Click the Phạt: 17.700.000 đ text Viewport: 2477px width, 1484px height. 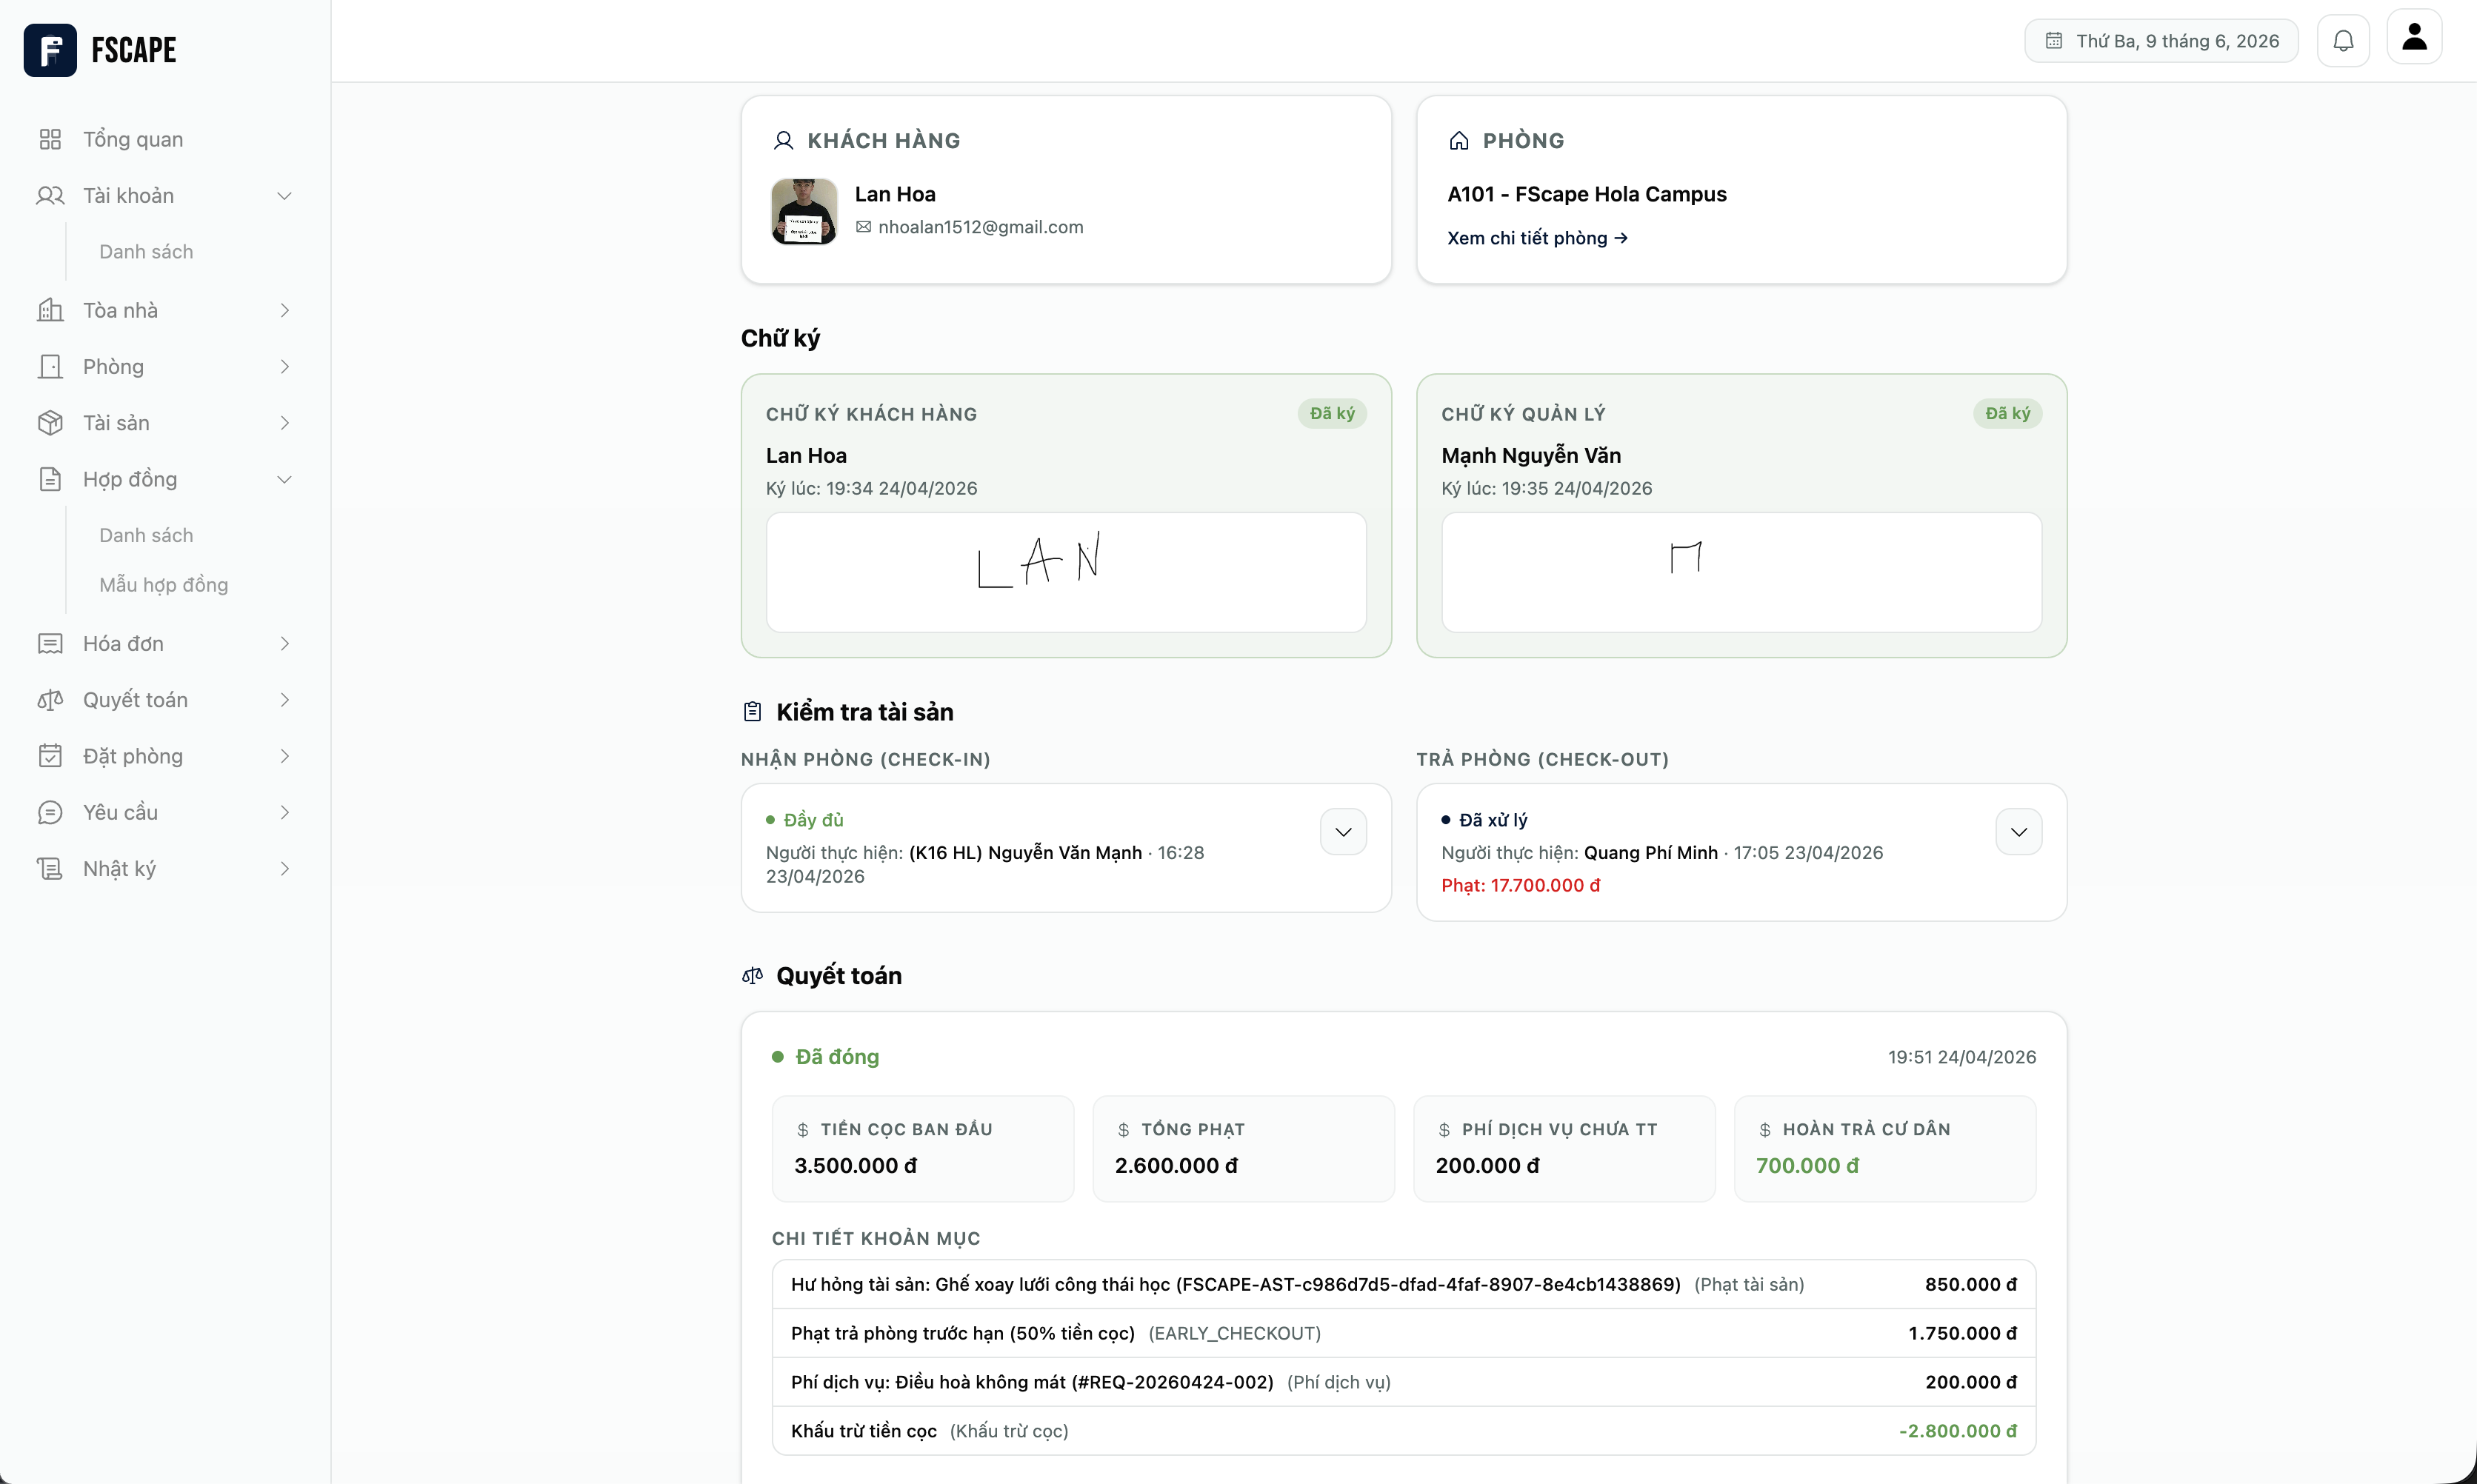(x=1520, y=886)
